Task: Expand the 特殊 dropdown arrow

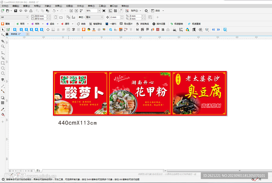Action: [43, 24]
